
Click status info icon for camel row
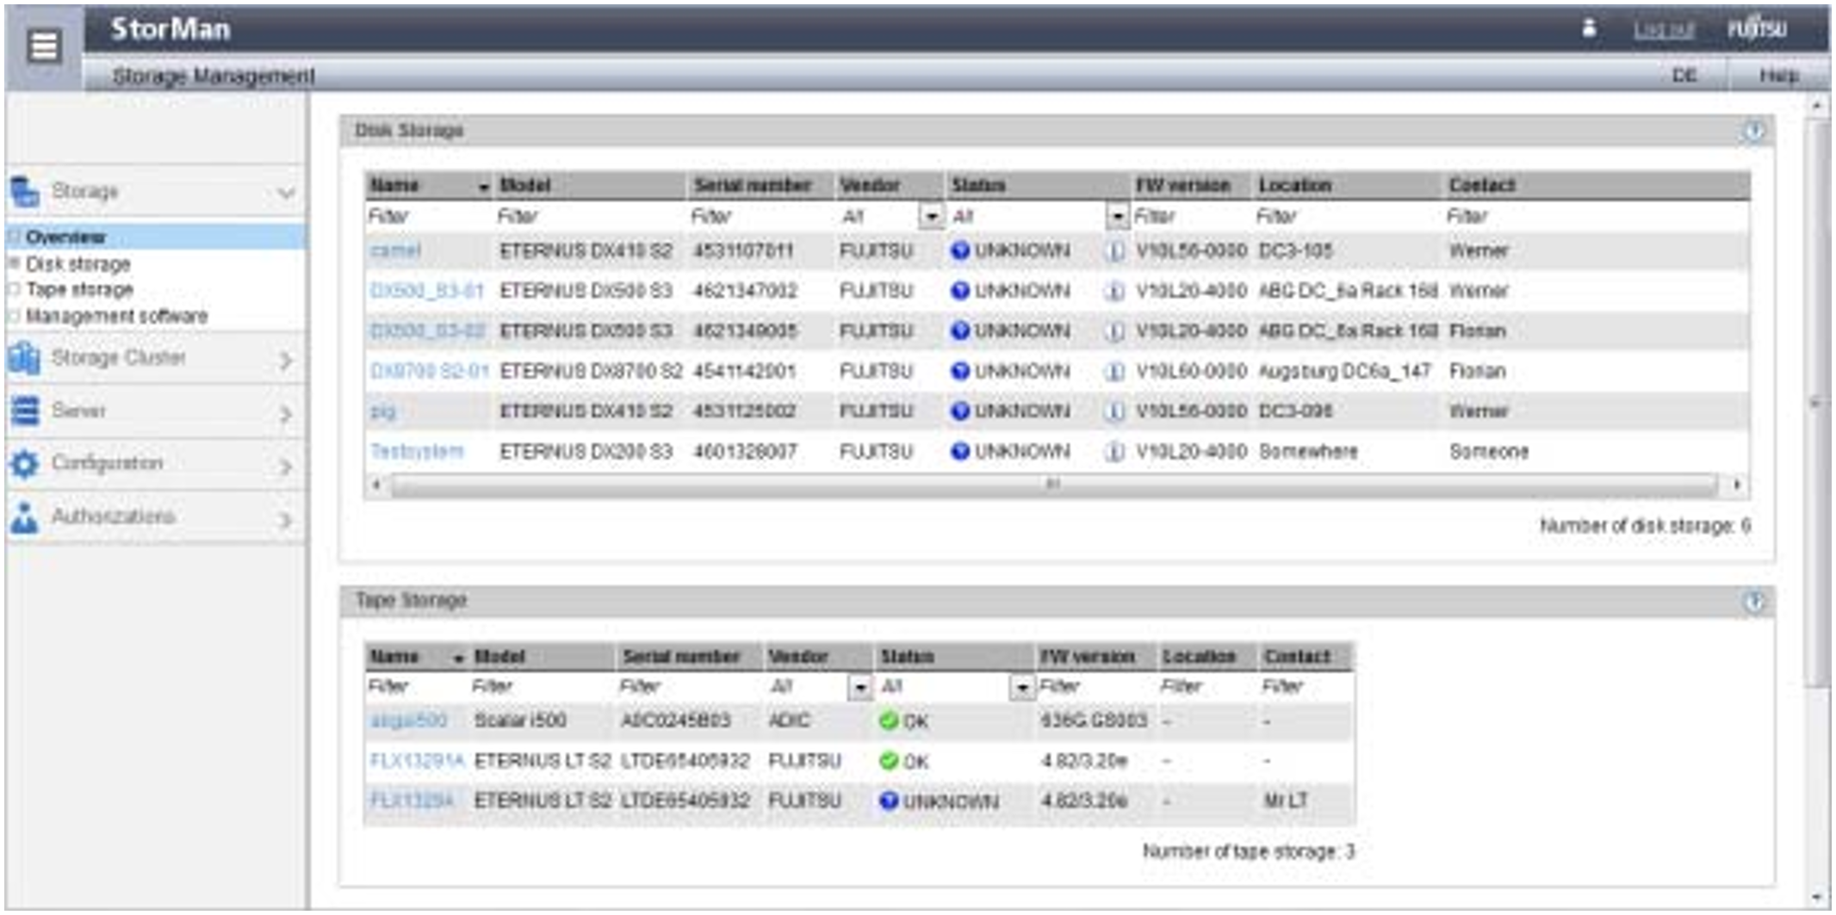click(x=1114, y=251)
